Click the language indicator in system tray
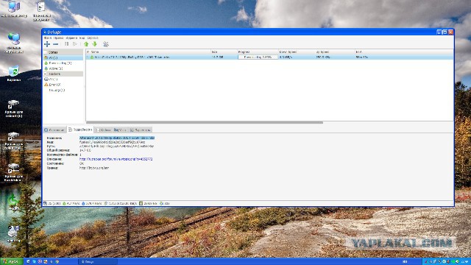Image resolution: width=471 pixels, height=265 pixels. (x=405, y=262)
